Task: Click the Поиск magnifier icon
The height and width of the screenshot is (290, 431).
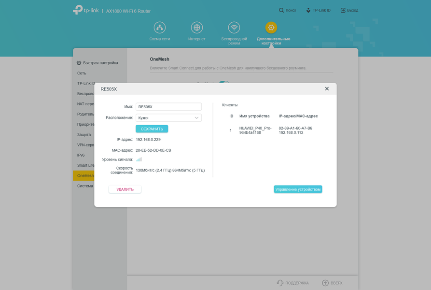Action: 281,10
